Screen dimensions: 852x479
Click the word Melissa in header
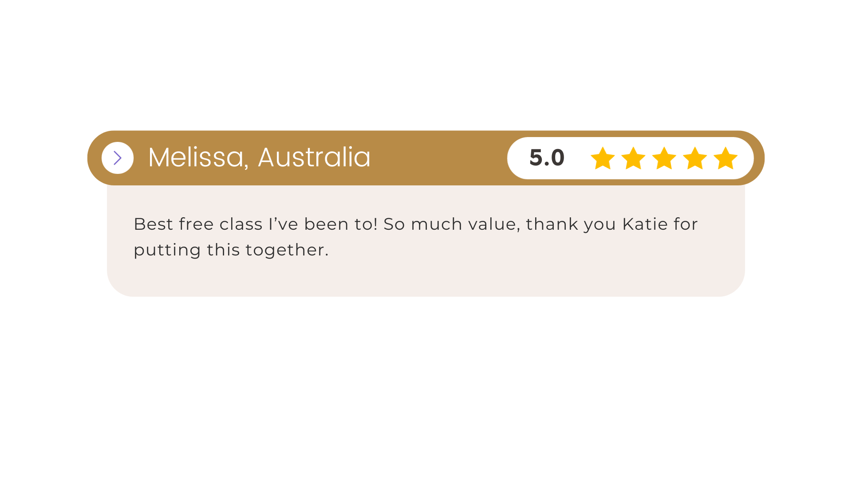197,157
